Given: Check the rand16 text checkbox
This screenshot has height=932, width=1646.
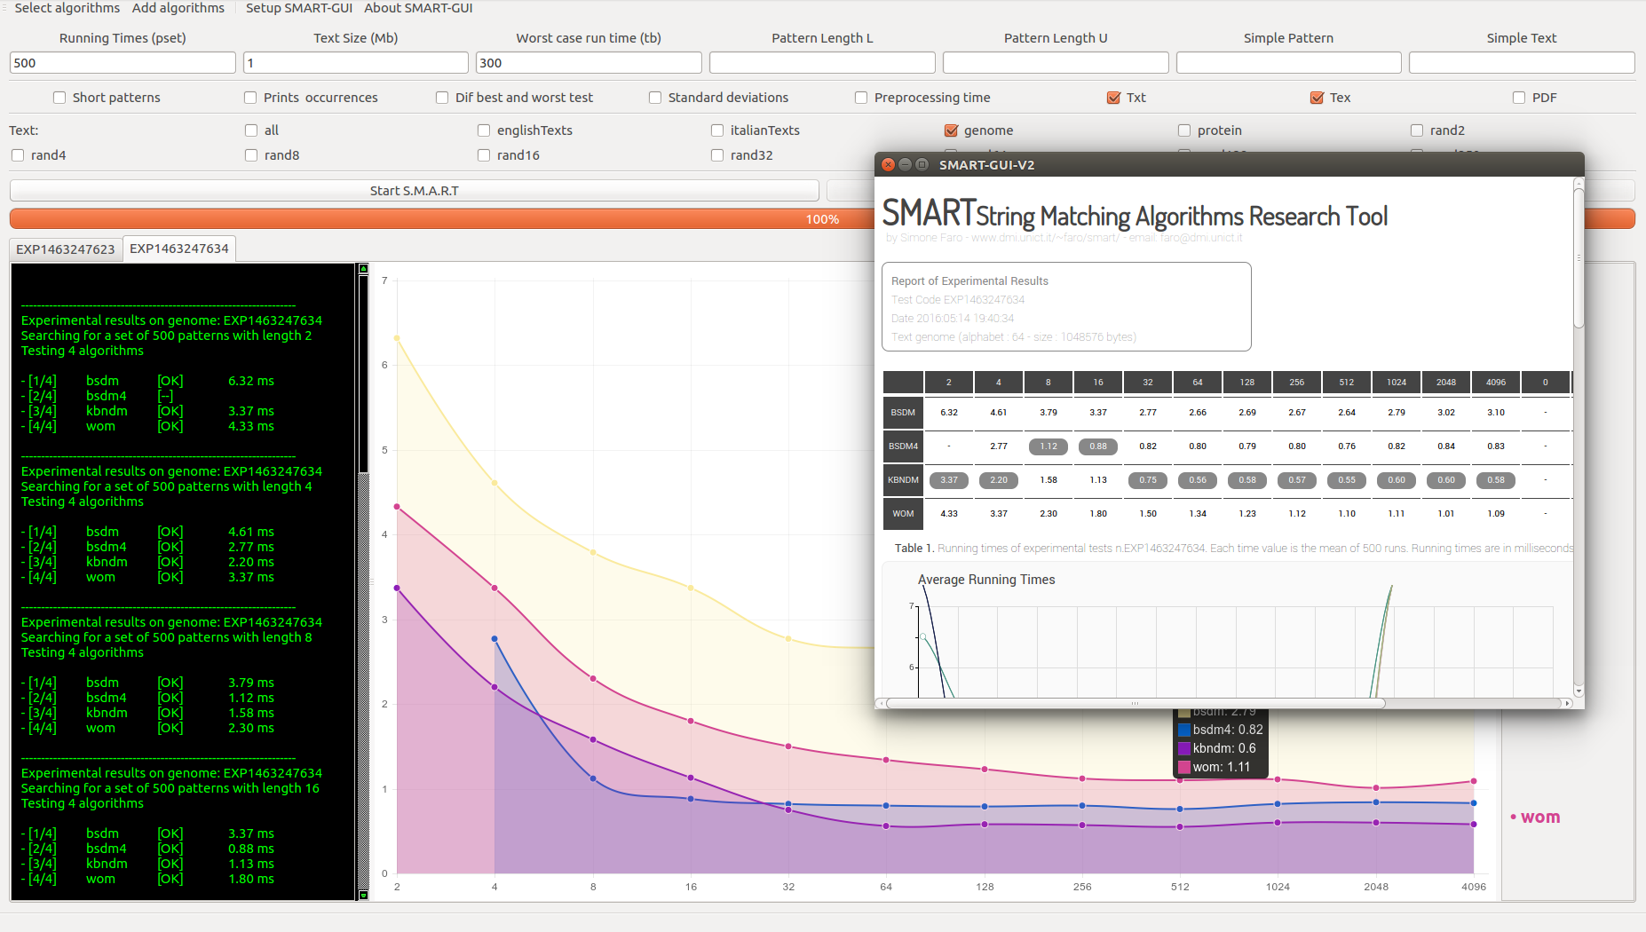Looking at the screenshot, I should click(484, 155).
